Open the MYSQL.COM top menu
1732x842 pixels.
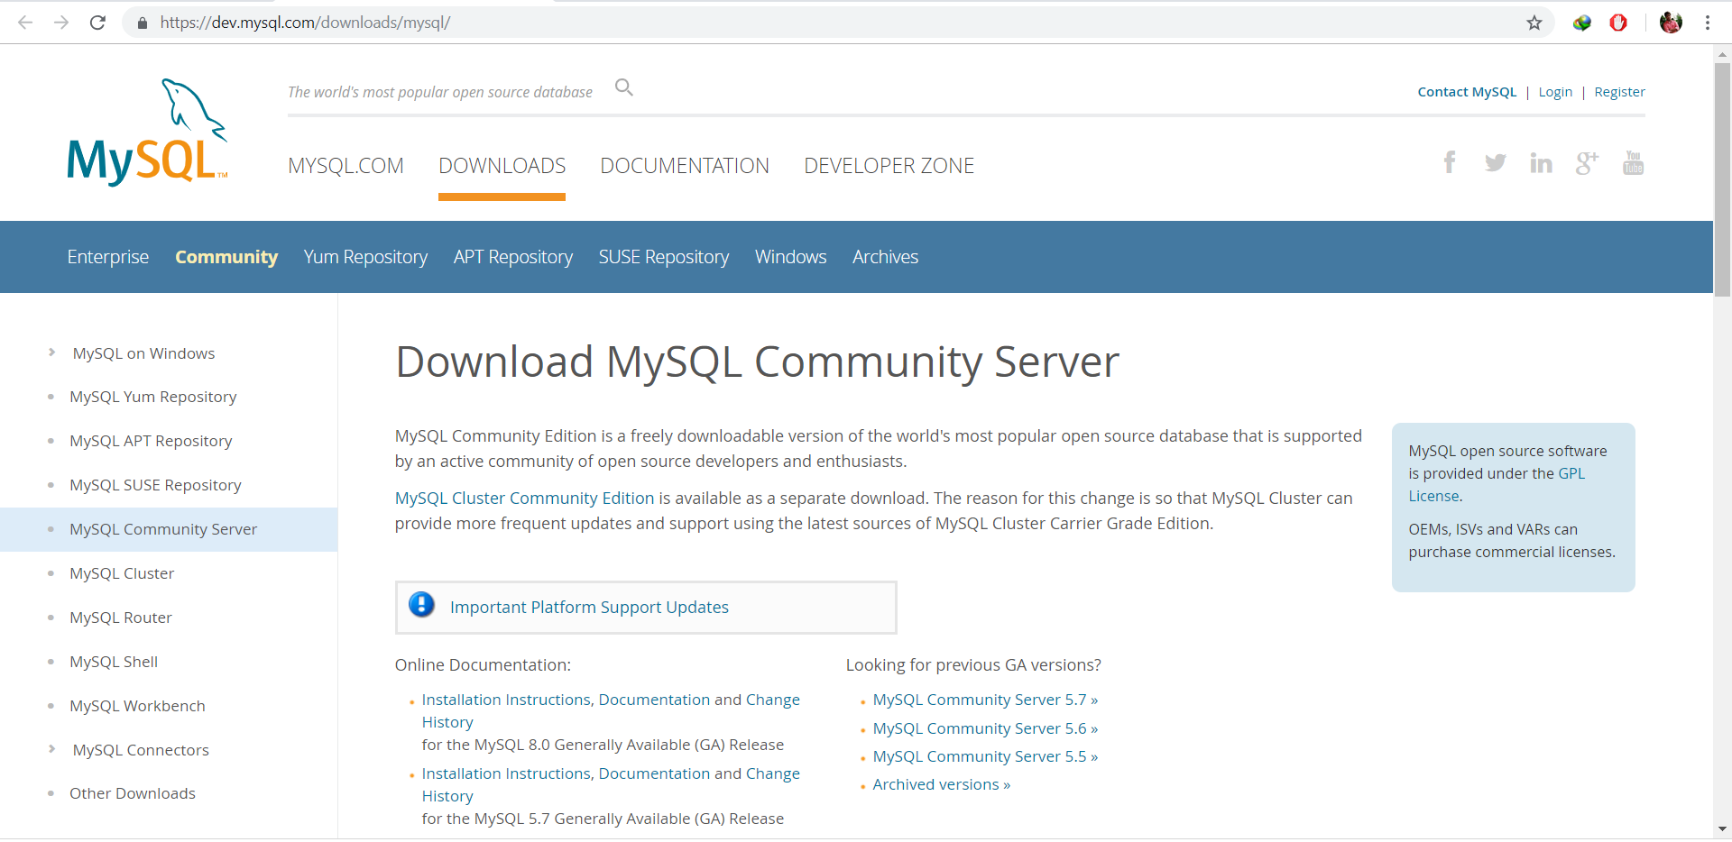coord(345,166)
